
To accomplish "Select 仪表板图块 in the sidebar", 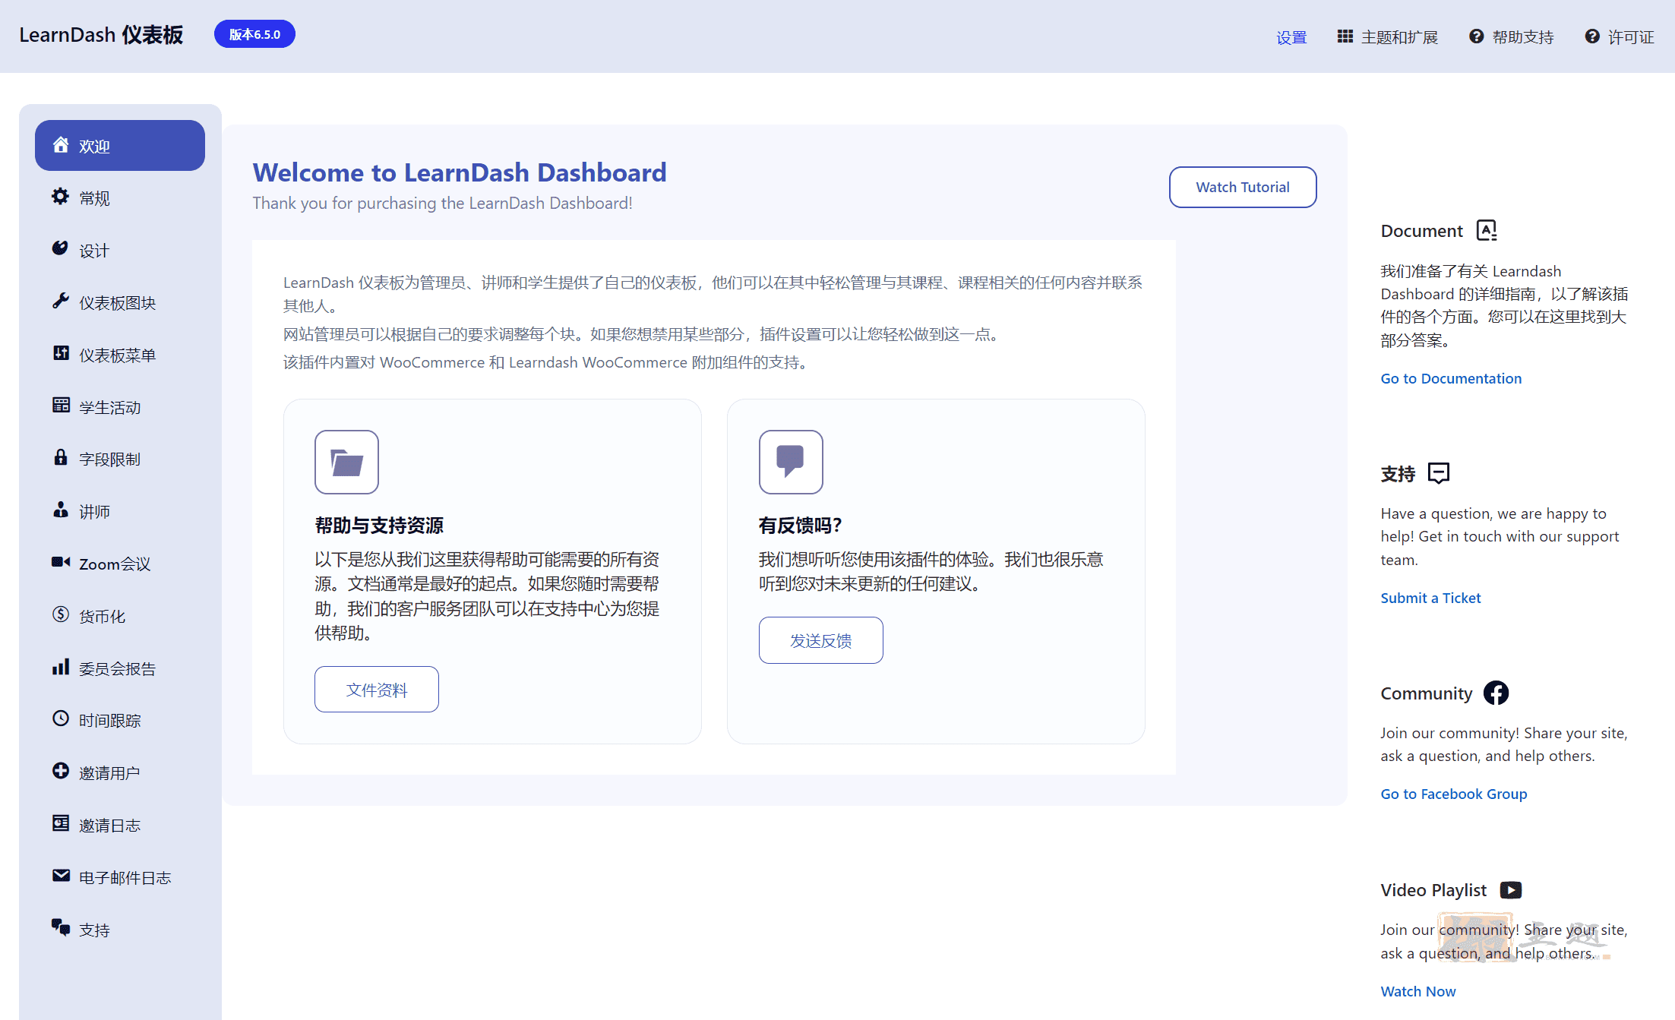I will coord(120,302).
